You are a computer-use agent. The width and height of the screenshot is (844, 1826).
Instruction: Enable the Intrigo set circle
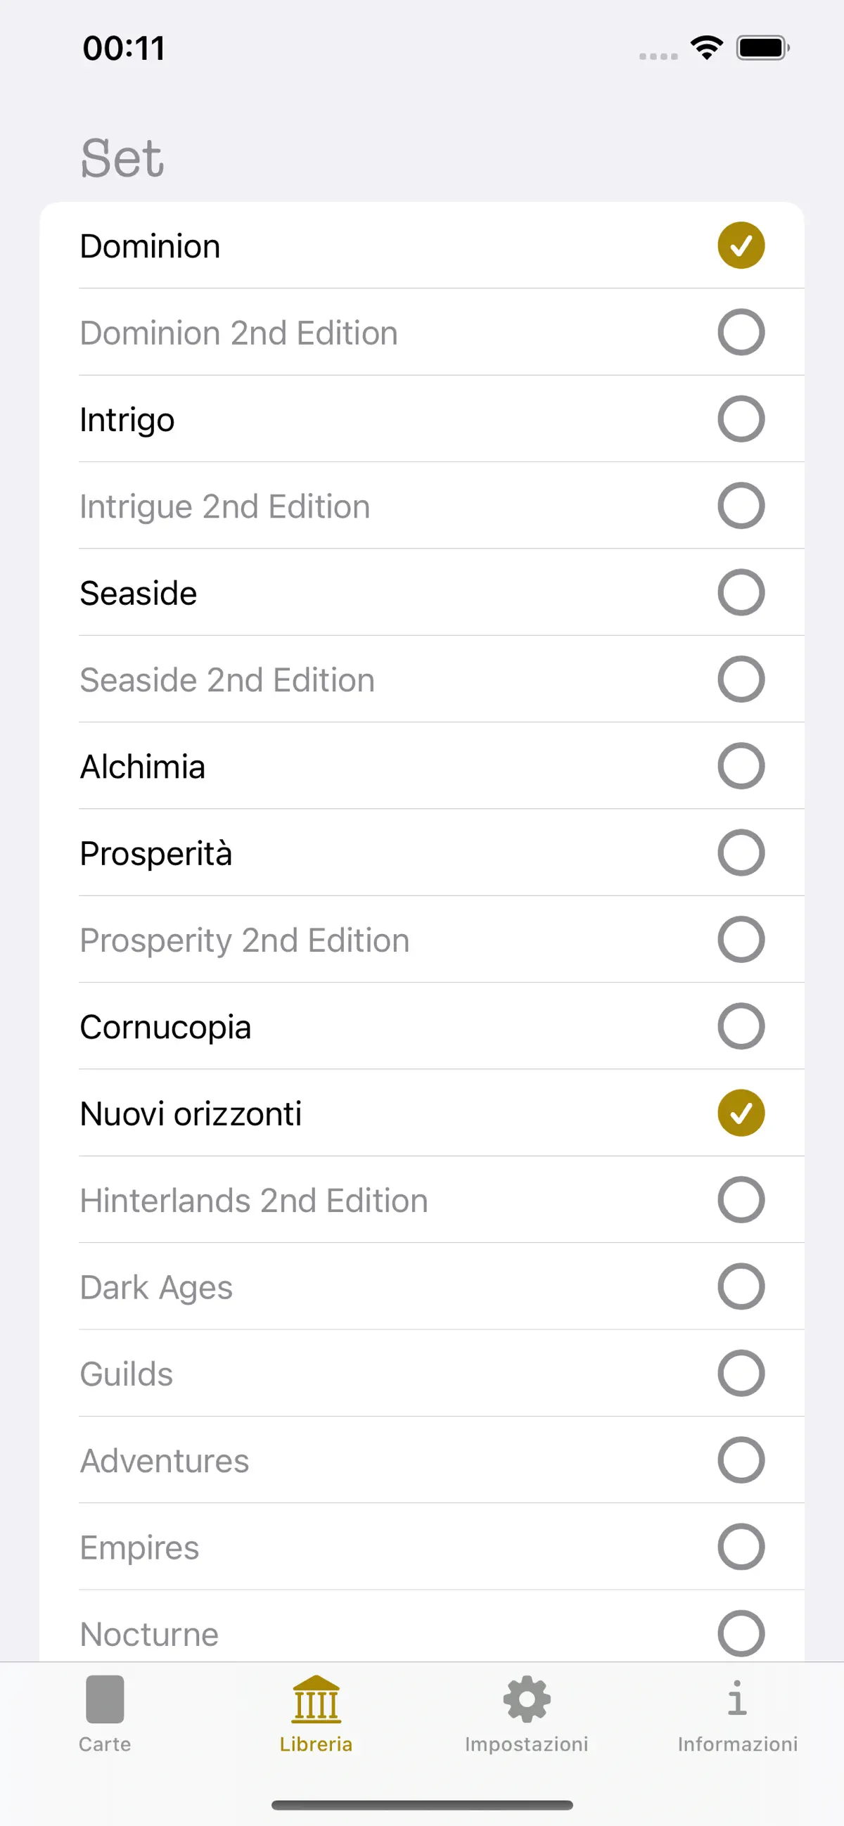click(741, 419)
